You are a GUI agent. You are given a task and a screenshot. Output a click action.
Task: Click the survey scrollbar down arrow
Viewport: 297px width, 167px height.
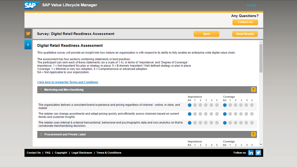[261, 145]
